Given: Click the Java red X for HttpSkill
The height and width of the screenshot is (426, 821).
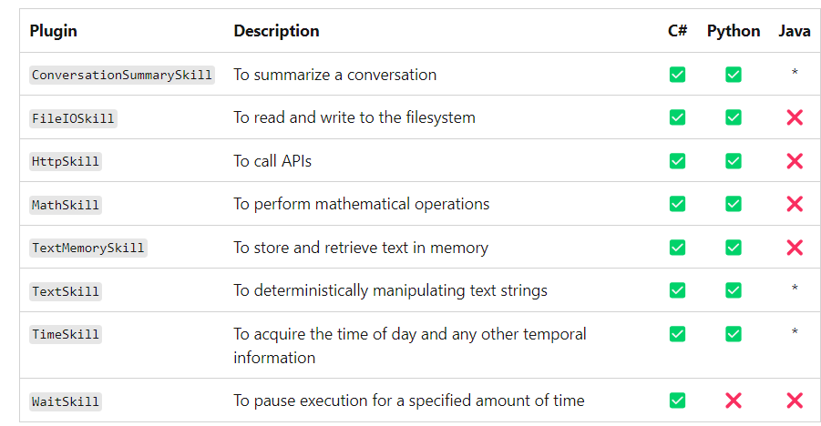Looking at the screenshot, I should (x=795, y=161).
